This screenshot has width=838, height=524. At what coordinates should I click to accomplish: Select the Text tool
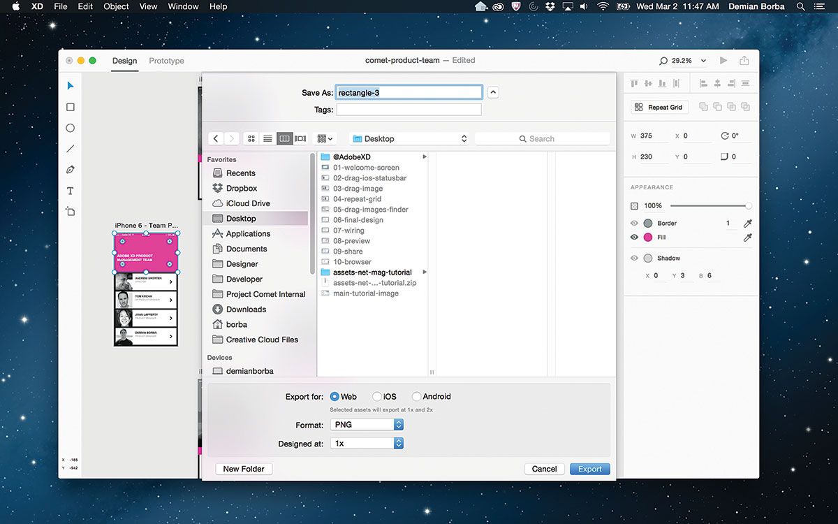[x=70, y=190]
